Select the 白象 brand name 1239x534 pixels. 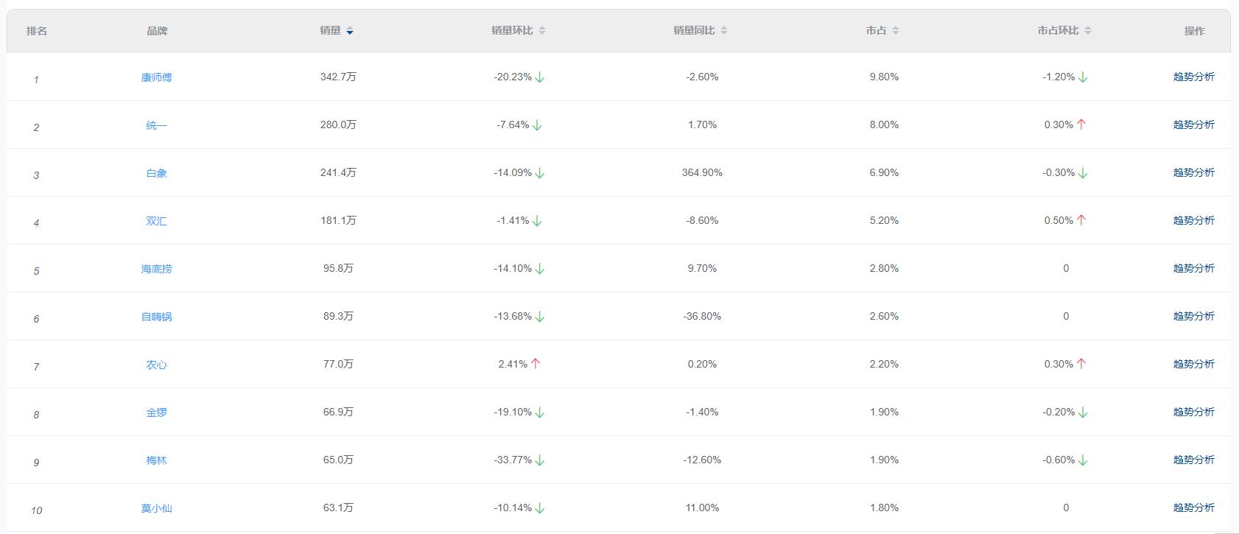coord(156,173)
